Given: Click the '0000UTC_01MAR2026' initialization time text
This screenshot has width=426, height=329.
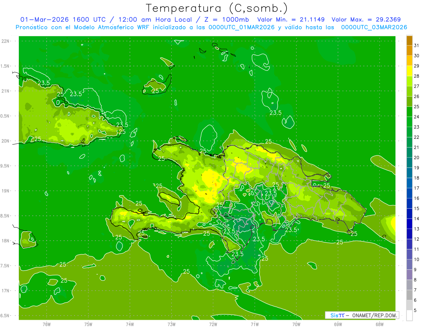Looking at the screenshot, I should [x=242, y=27].
